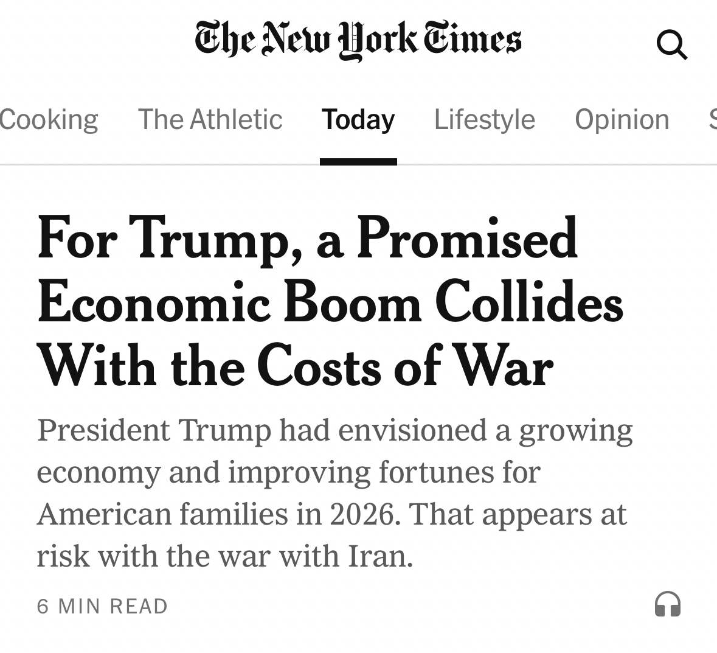Open The Athletic section tab
The height and width of the screenshot is (653, 717).
pyautogui.click(x=210, y=119)
